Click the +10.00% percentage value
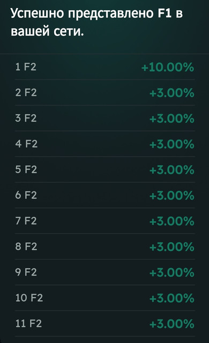The width and height of the screenshot is (209, 343). 168,67
